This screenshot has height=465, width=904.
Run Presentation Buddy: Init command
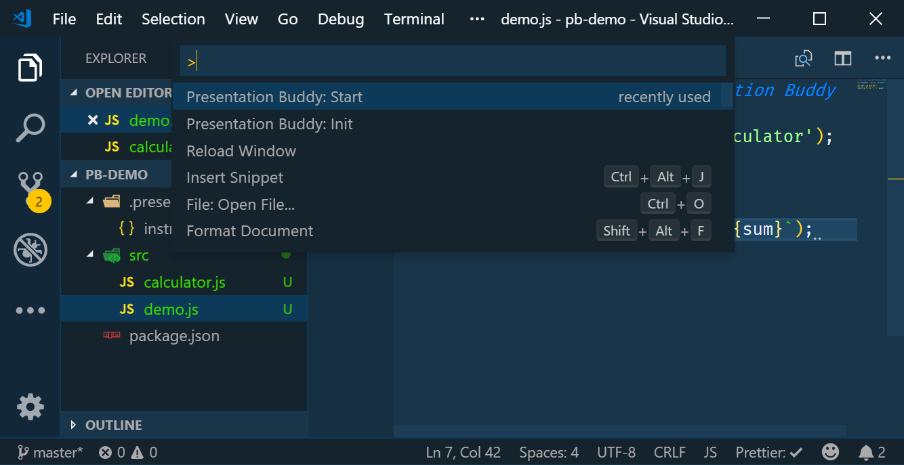tap(453, 124)
